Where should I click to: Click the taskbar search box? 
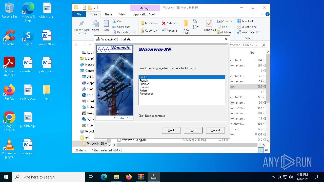(x=49, y=177)
